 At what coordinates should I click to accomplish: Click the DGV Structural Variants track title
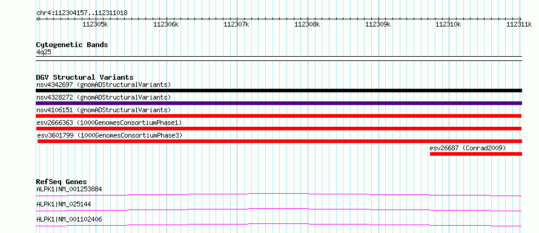[x=85, y=77]
